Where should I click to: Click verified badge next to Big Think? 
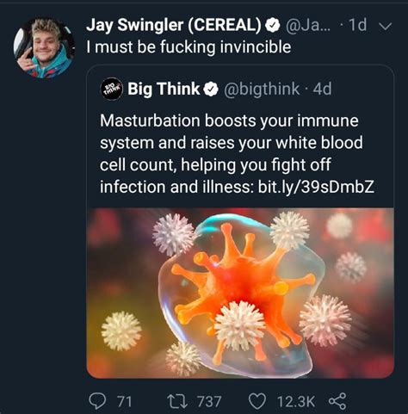[211, 90]
